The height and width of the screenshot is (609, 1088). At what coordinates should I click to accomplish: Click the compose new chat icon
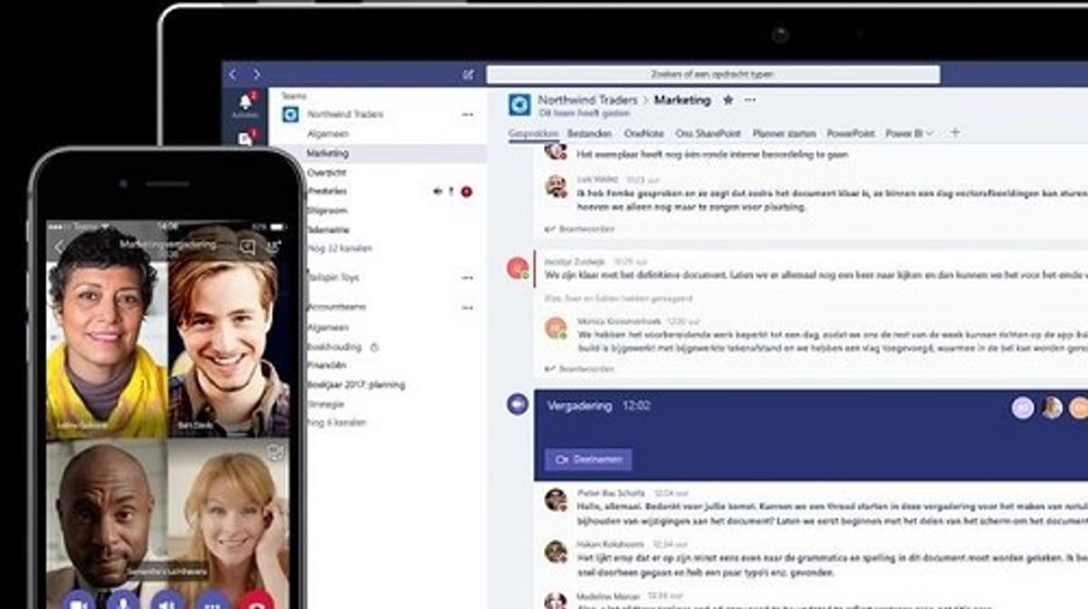click(468, 74)
